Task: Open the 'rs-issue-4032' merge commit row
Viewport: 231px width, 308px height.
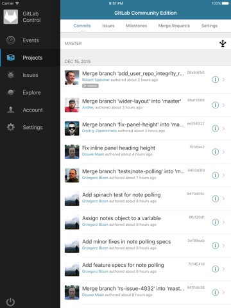Action: 146,292
